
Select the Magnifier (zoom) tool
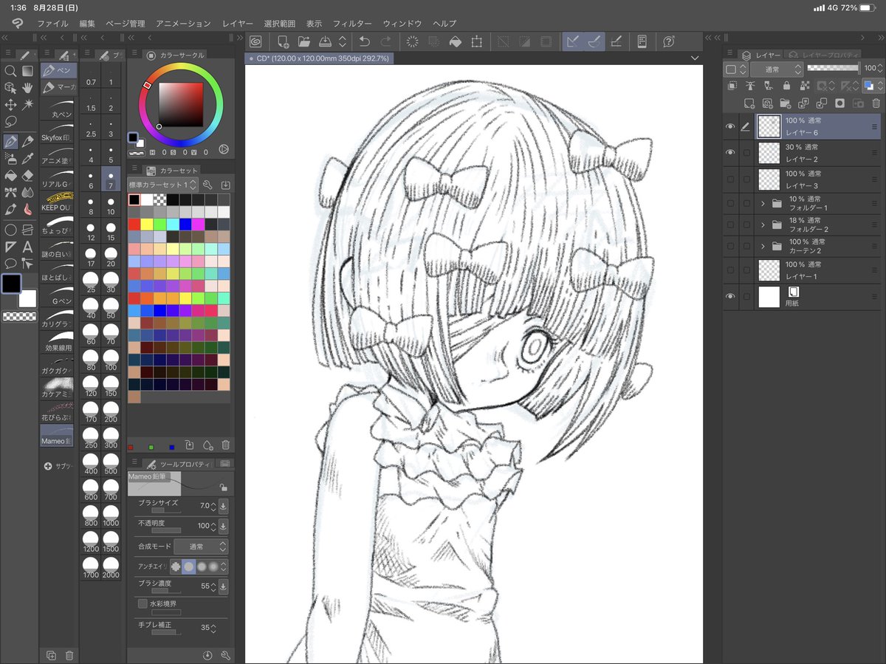(x=11, y=72)
